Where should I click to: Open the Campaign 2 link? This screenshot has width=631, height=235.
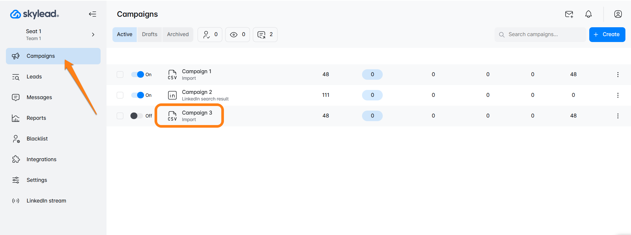(197, 92)
